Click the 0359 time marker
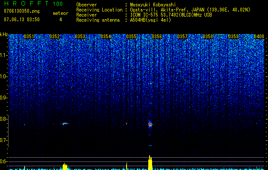 (233, 37)
